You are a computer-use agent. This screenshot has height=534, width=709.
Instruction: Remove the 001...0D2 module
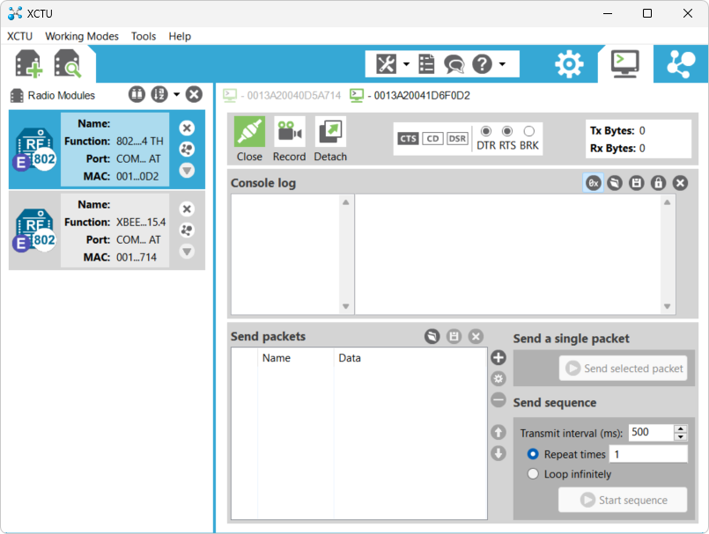[x=187, y=128]
